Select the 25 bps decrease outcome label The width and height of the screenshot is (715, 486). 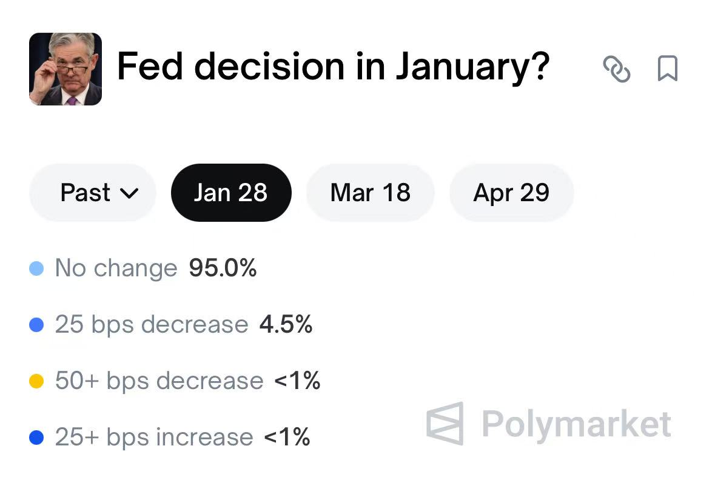(x=151, y=325)
